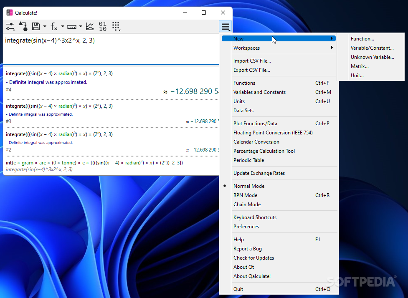
Task: Click the misspelled integarte history expression
Action: [x=39, y=169]
